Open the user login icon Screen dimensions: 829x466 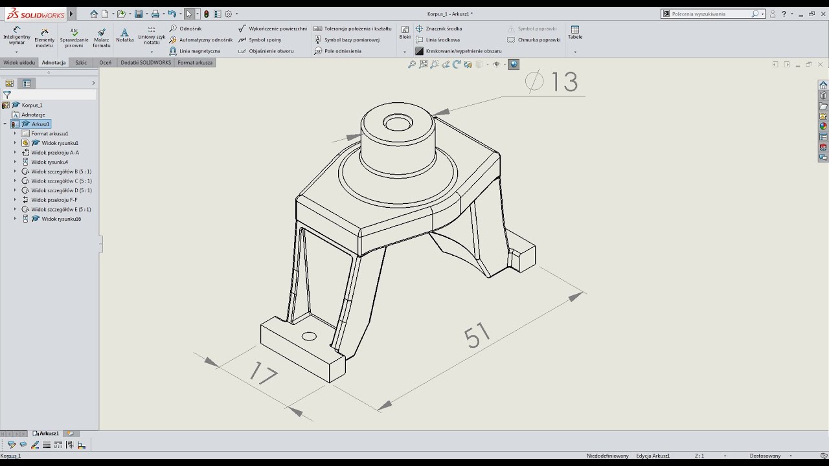(773, 14)
